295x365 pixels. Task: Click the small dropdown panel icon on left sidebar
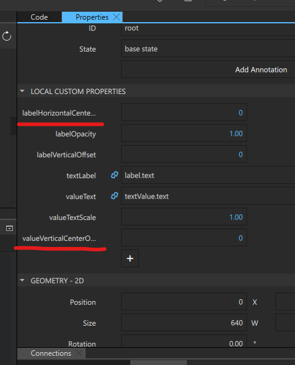point(9,229)
